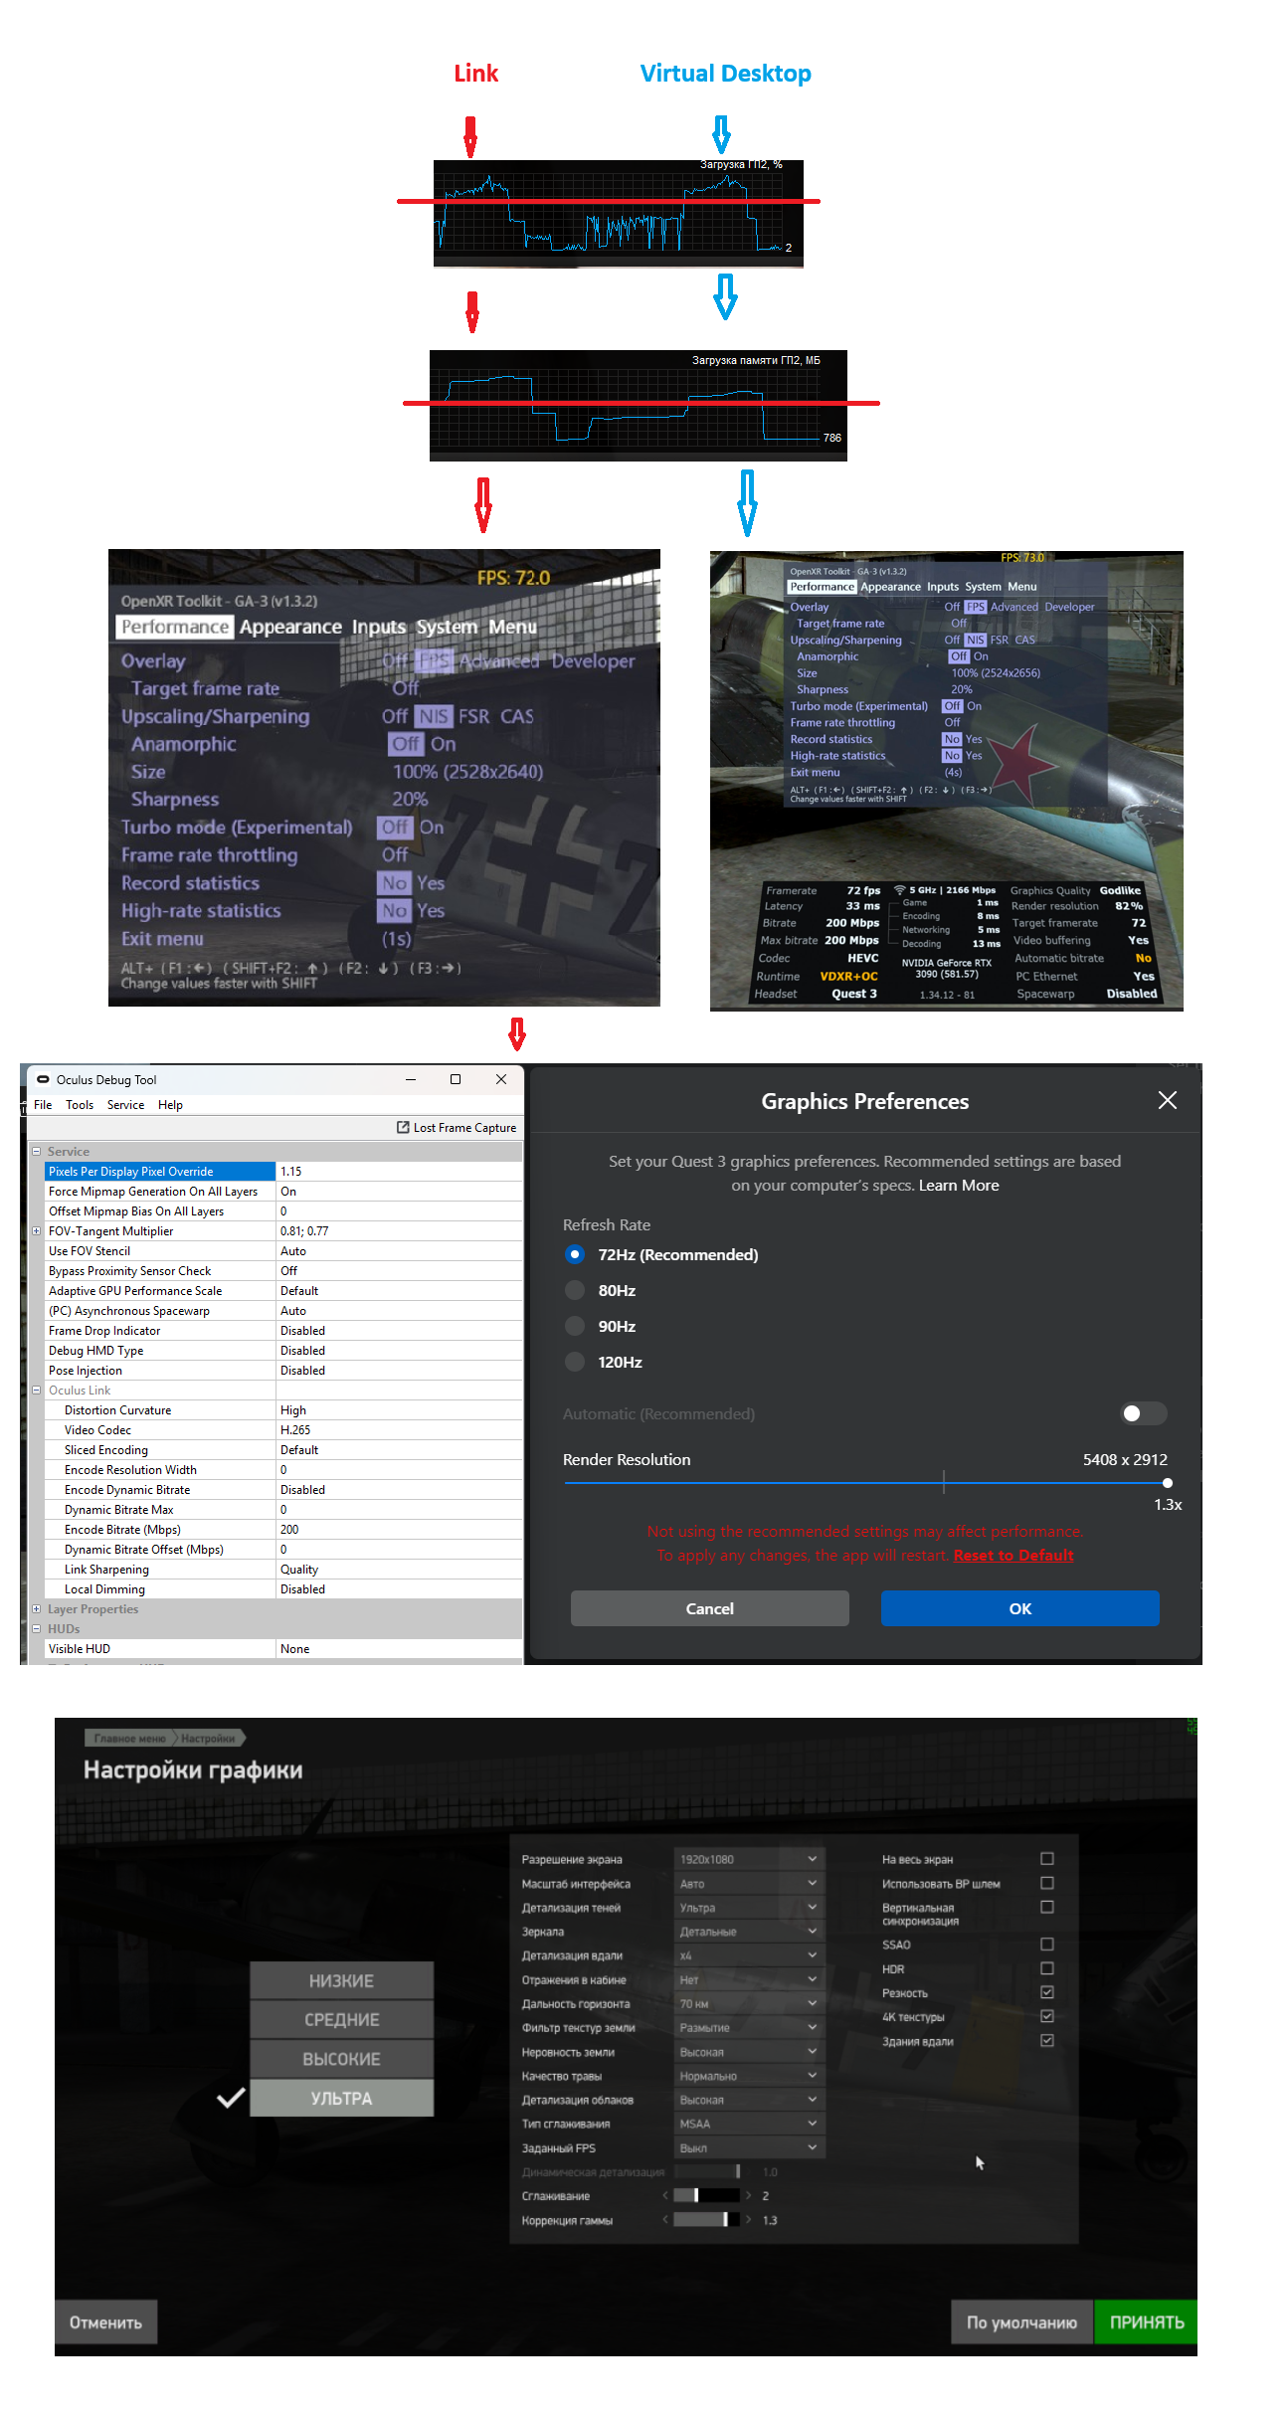
Task: Click the Lost Frame Capture pop-out icon
Action: pyautogui.click(x=403, y=1127)
